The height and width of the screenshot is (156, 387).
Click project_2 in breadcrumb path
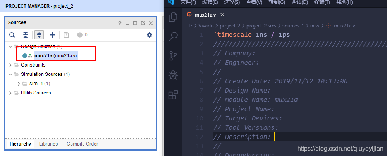pyautogui.click(x=230, y=26)
